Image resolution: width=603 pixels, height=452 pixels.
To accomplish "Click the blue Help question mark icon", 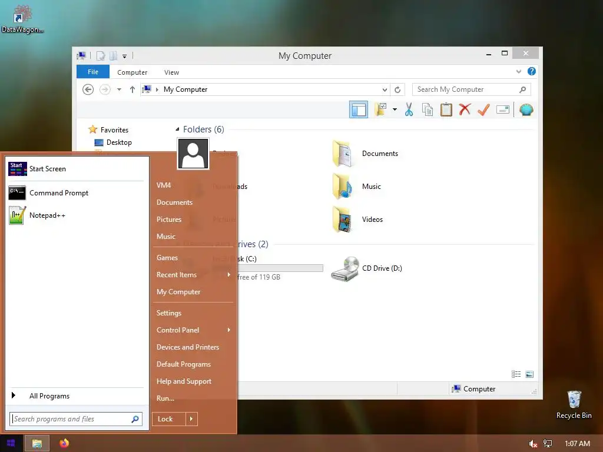I will pos(532,71).
